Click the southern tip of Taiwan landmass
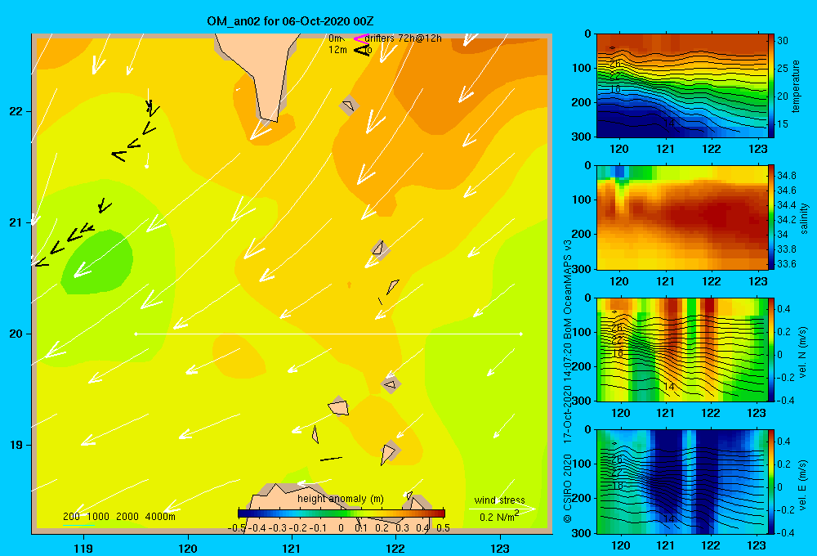 pos(270,120)
